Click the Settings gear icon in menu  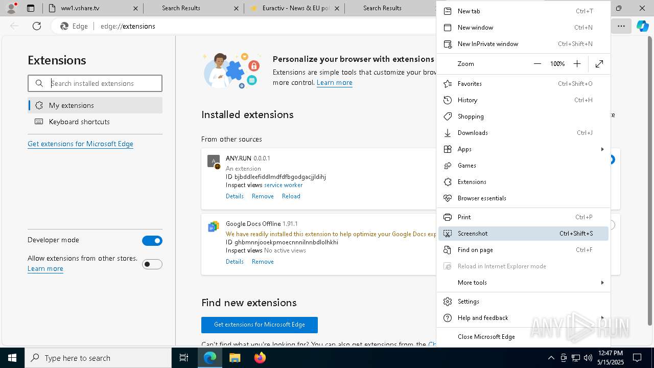pyautogui.click(x=448, y=302)
